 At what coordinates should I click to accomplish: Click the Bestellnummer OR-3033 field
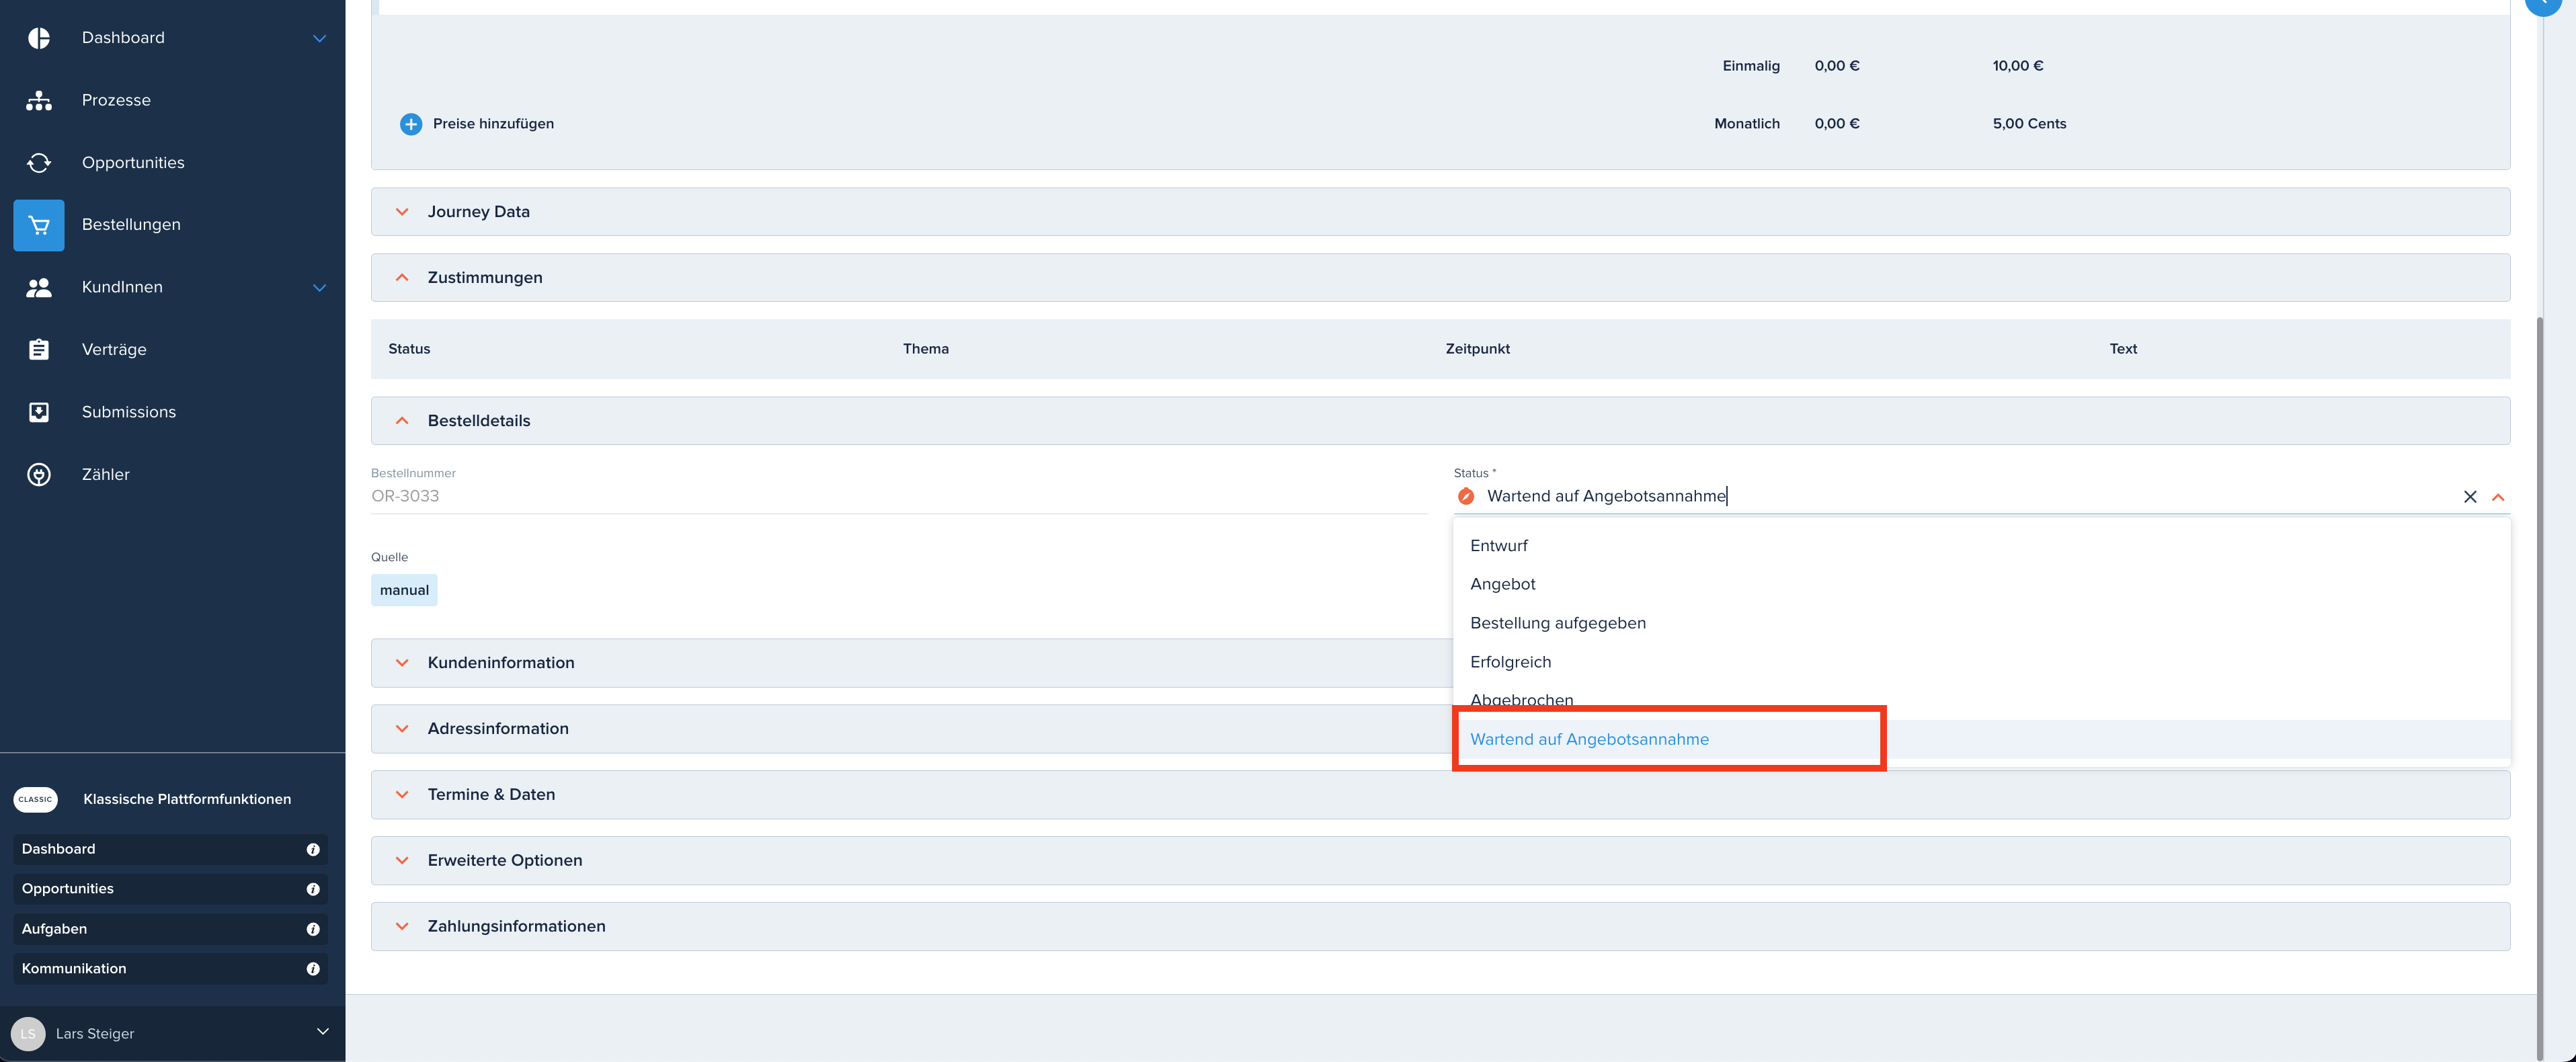click(x=899, y=496)
